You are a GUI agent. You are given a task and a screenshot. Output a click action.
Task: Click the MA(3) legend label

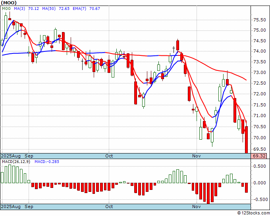pyautogui.click(x=19, y=9)
